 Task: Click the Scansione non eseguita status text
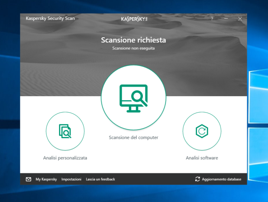point(133,48)
